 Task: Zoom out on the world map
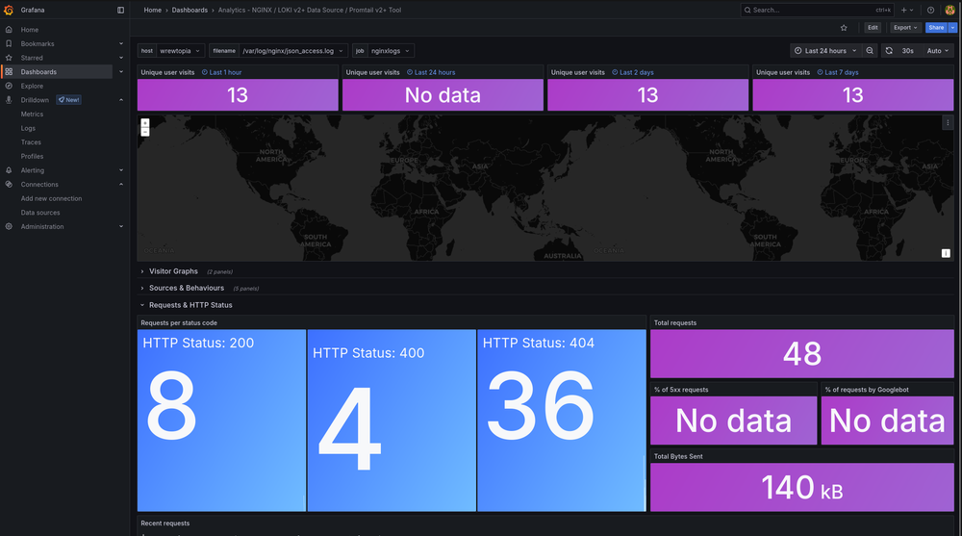pyautogui.click(x=145, y=132)
